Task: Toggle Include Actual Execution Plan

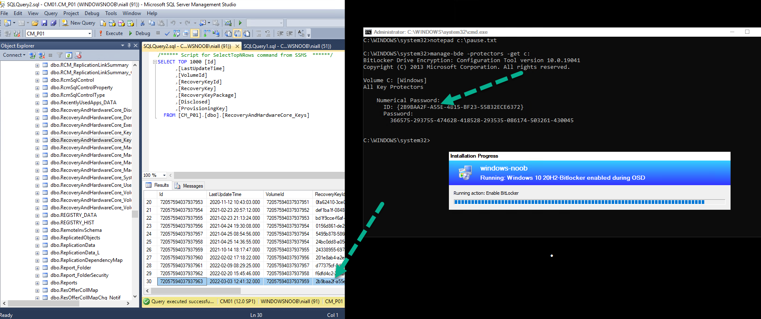Action: tap(207, 33)
